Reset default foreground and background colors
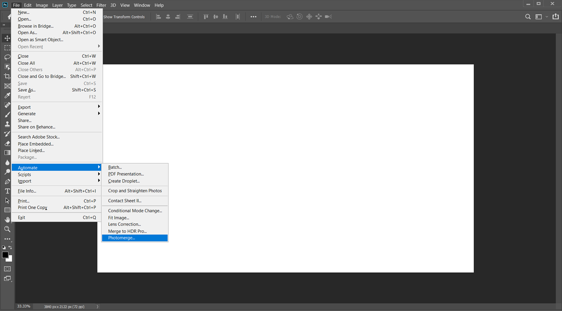The width and height of the screenshot is (562, 311). (4, 247)
